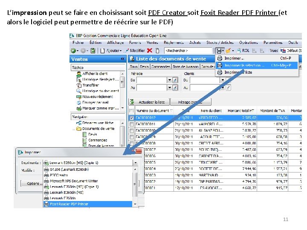Click printer list scrollbar down arrow
Viewport: 307px width, 230px height.
pos(135,204)
